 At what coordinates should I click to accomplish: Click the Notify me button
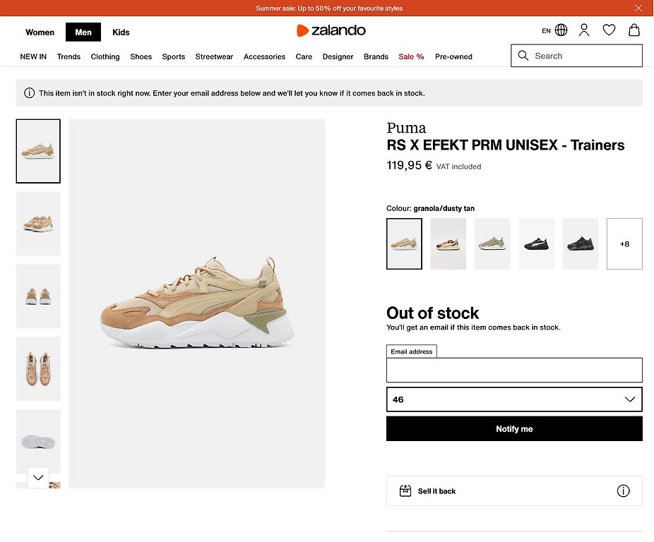pyautogui.click(x=514, y=428)
